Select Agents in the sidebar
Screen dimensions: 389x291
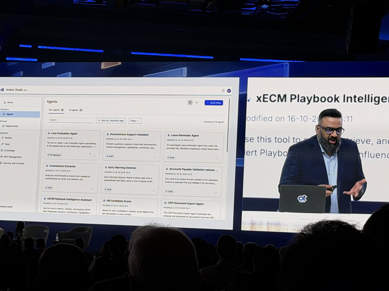point(20,114)
